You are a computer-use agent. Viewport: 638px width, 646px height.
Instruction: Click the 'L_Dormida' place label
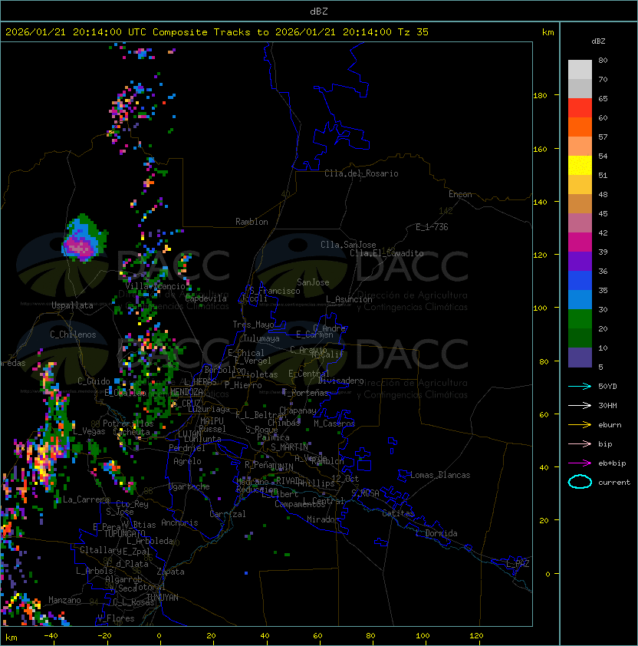pyautogui.click(x=436, y=533)
